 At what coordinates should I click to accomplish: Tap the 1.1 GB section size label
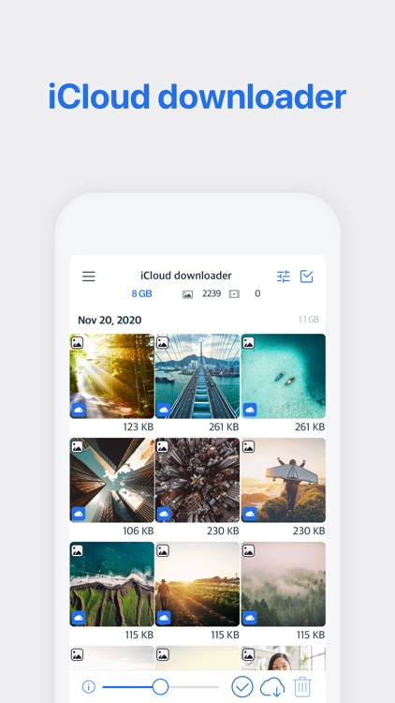(309, 320)
